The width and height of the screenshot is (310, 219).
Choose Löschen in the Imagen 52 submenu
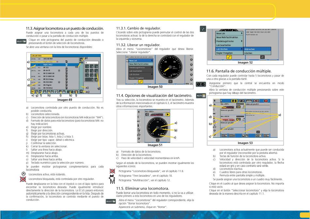click(257, 53)
